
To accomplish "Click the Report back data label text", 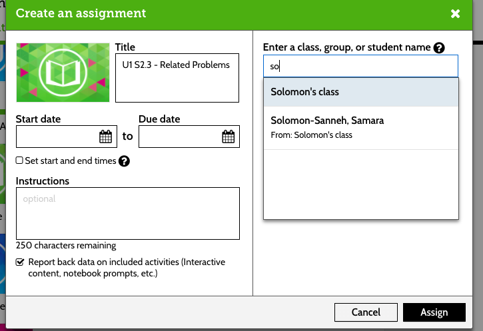I will pyautogui.click(x=127, y=268).
